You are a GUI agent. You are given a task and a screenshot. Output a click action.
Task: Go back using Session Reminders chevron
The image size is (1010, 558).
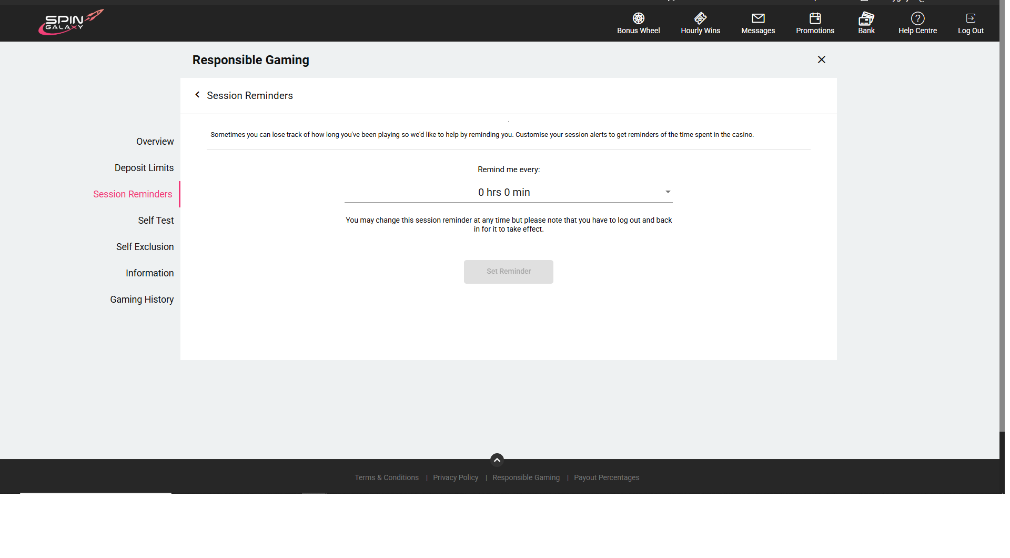click(197, 95)
